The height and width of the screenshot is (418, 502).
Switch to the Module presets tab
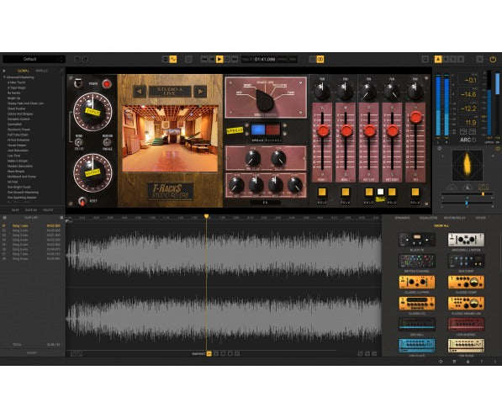41,71
